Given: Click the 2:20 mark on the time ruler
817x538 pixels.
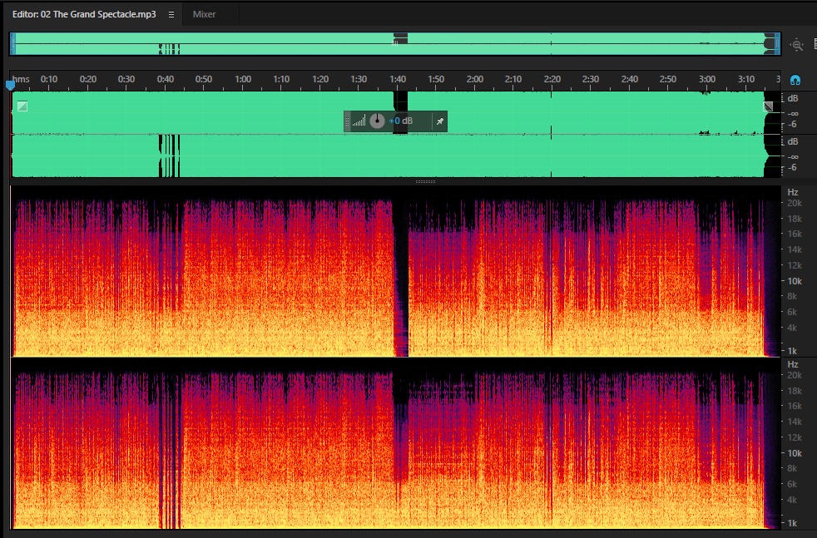Looking at the screenshot, I should pyautogui.click(x=552, y=79).
